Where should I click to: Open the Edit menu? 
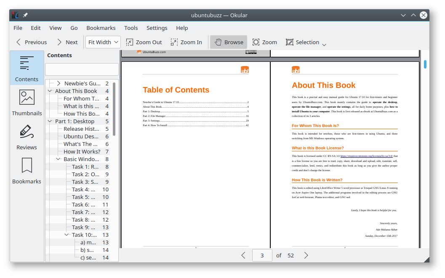[x=36, y=28]
